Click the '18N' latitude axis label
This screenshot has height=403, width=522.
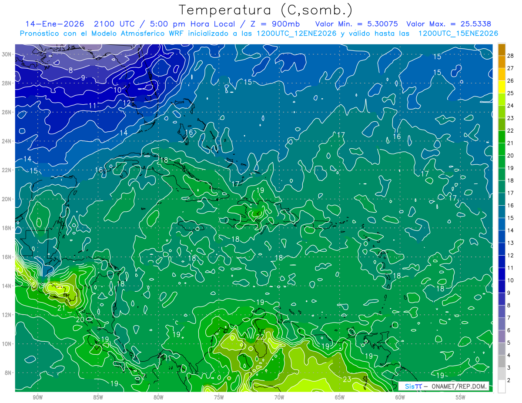pos(7,228)
